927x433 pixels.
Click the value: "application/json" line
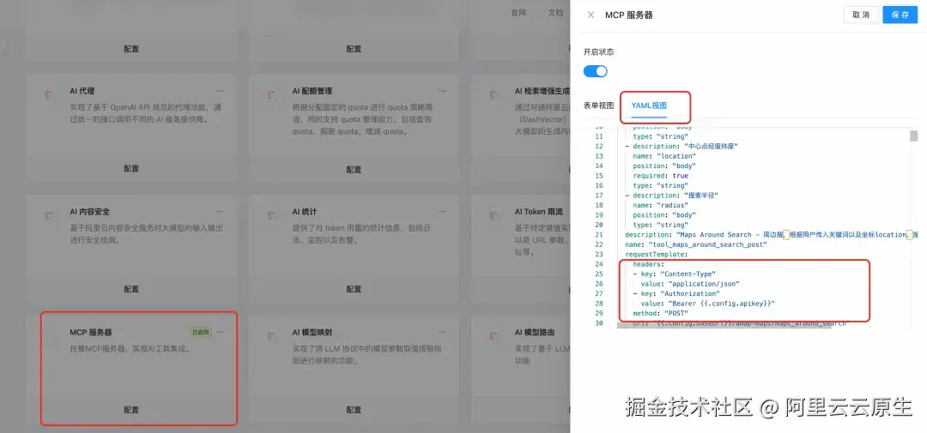click(690, 284)
